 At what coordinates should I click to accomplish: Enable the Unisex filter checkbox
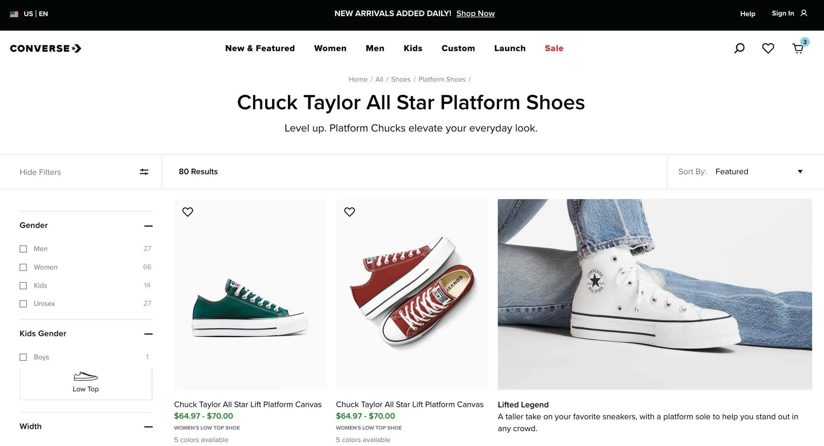pyautogui.click(x=23, y=304)
